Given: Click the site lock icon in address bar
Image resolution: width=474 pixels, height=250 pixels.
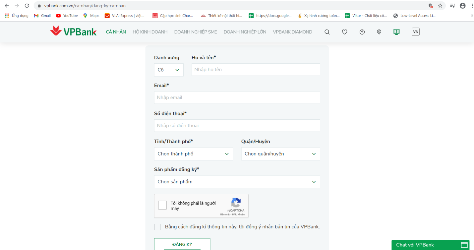Looking at the screenshot, I should coord(39,6).
